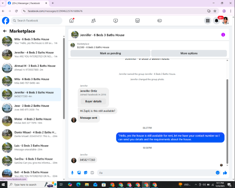Click the address bar URL

pos(55,11)
